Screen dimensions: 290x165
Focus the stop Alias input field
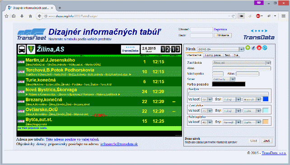(x=242, y=69)
